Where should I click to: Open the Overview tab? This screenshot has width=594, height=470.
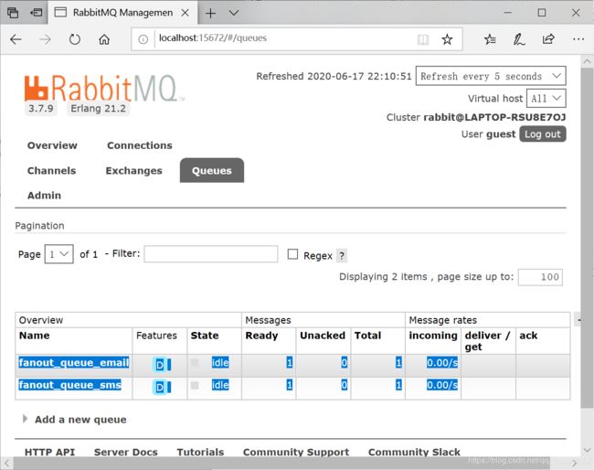point(52,145)
